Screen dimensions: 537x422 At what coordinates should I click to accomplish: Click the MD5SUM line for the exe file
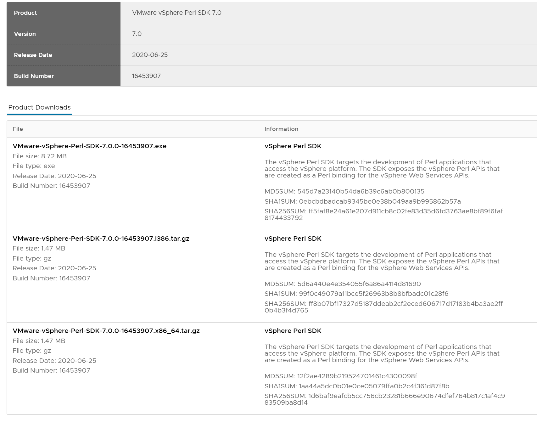[344, 191]
